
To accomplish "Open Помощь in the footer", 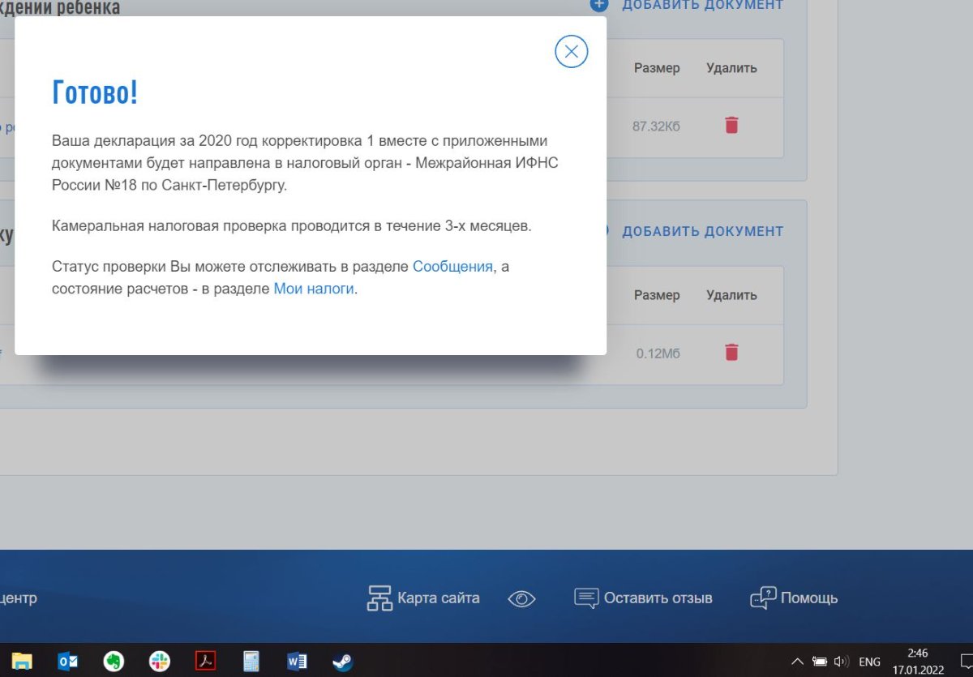I will point(795,598).
